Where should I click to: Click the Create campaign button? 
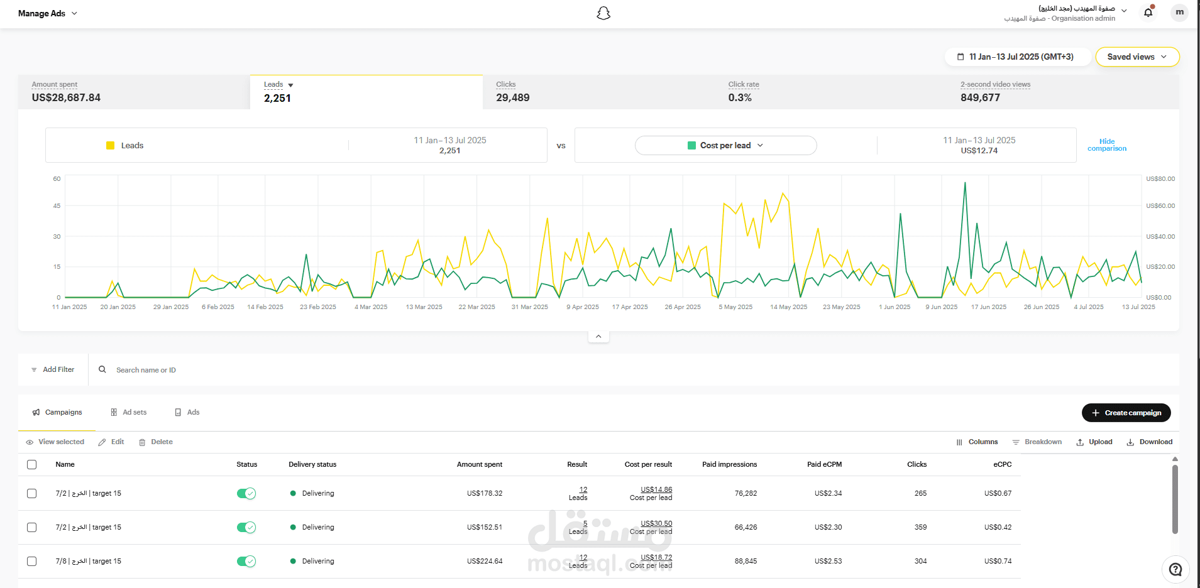tap(1126, 413)
